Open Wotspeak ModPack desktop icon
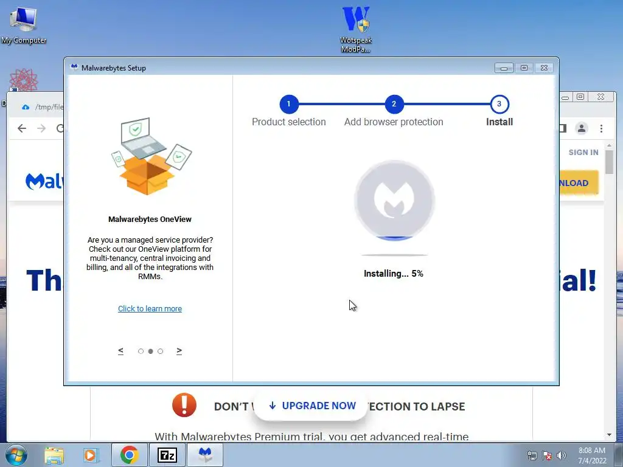Image resolution: width=623 pixels, height=467 pixels. pyautogui.click(x=355, y=29)
